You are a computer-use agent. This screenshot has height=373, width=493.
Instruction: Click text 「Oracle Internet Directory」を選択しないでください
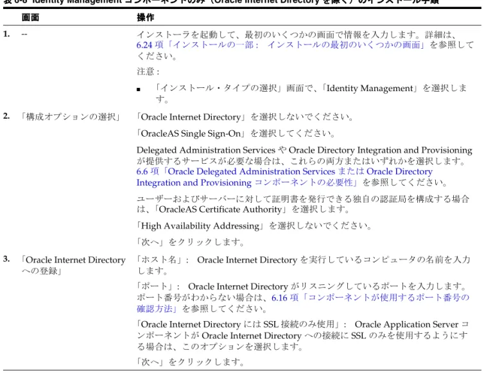(x=245, y=117)
